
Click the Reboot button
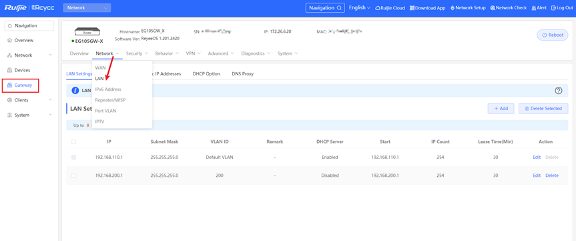(x=552, y=35)
